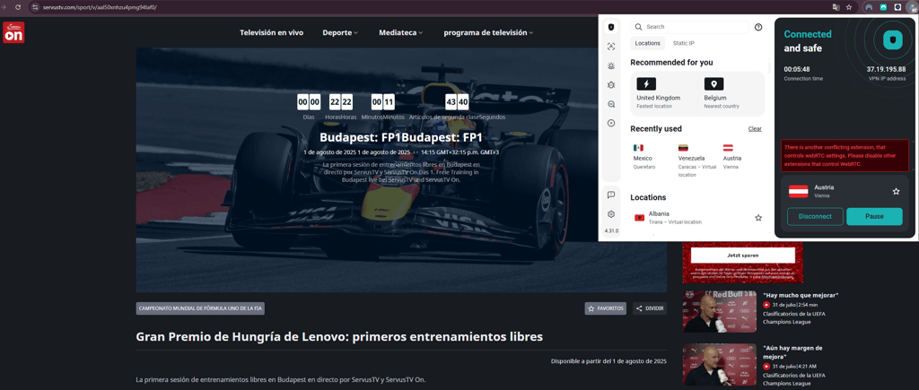
Task: Open site information icon in address bar
Action: [36, 7]
